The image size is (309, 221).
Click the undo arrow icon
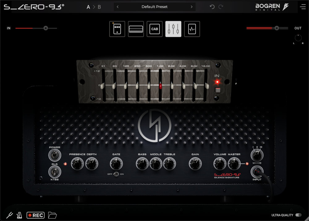pyautogui.click(x=212, y=7)
